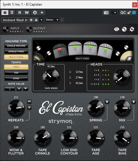
Task: Select MULTI FIXED machine type
Action: (x=16, y=57)
